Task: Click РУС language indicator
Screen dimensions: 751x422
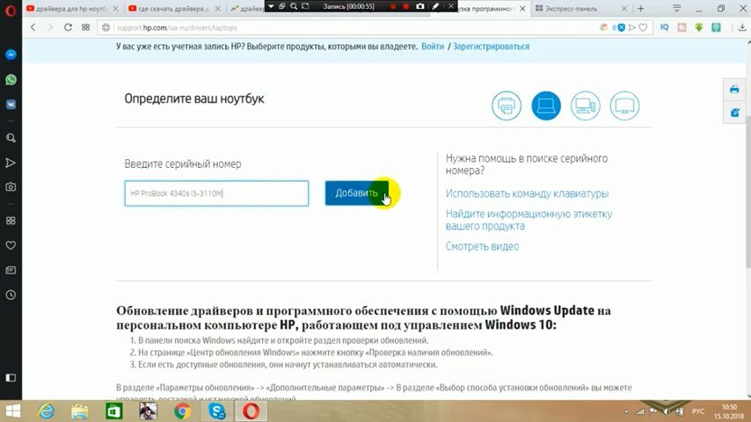Action: (698, 411)
